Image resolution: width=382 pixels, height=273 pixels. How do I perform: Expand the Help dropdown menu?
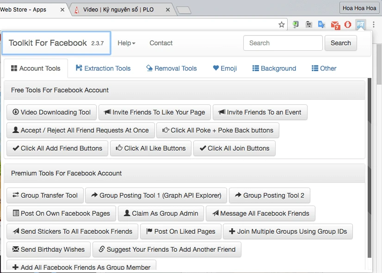pyautogui.click(x=126, y=43)
